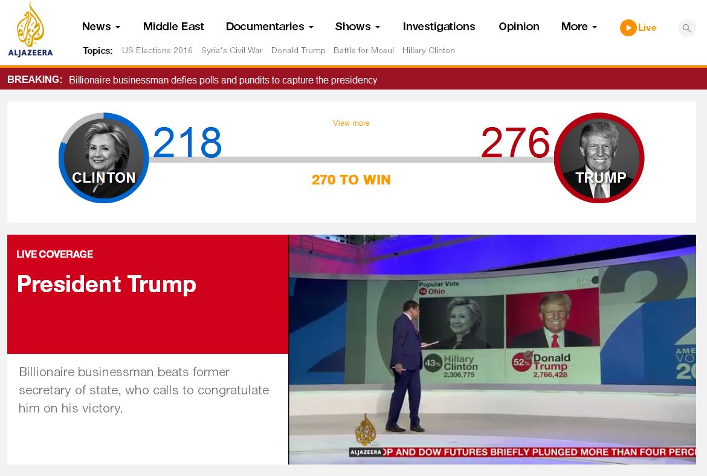Open the Donald Trump topic link

coord(298,51)
